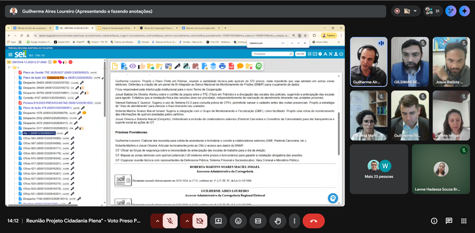The image size is (475, 233).
Task: Click the SEI sign document pen icon
Action: pyautogui.click(x=177, y=66)
